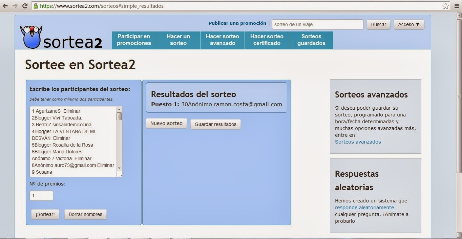The width and height of the screenshot is (462, 239).
Task: Go back with the browser back arrow
Action: (x=5, y=6)
